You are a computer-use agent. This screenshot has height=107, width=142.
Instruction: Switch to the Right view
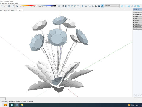(x=69, y=6)
